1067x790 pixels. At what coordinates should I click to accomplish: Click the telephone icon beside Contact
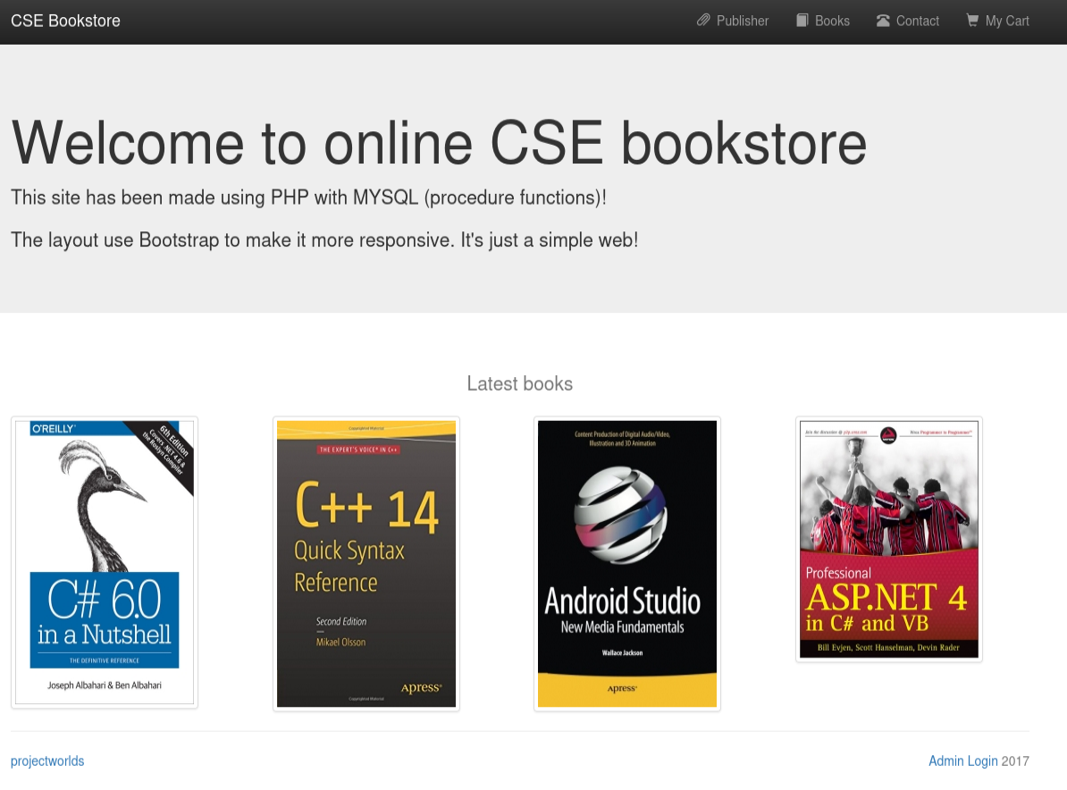tap(883, 21)
